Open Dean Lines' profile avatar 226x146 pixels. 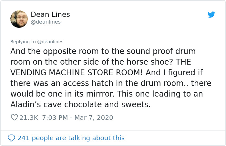[19, 19]
